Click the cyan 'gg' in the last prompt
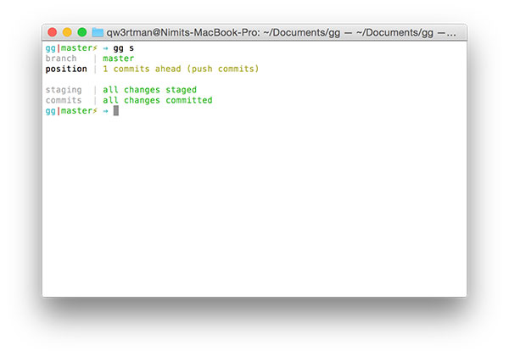The height and width of the screenshot is (357, 509). coord(50,111)
